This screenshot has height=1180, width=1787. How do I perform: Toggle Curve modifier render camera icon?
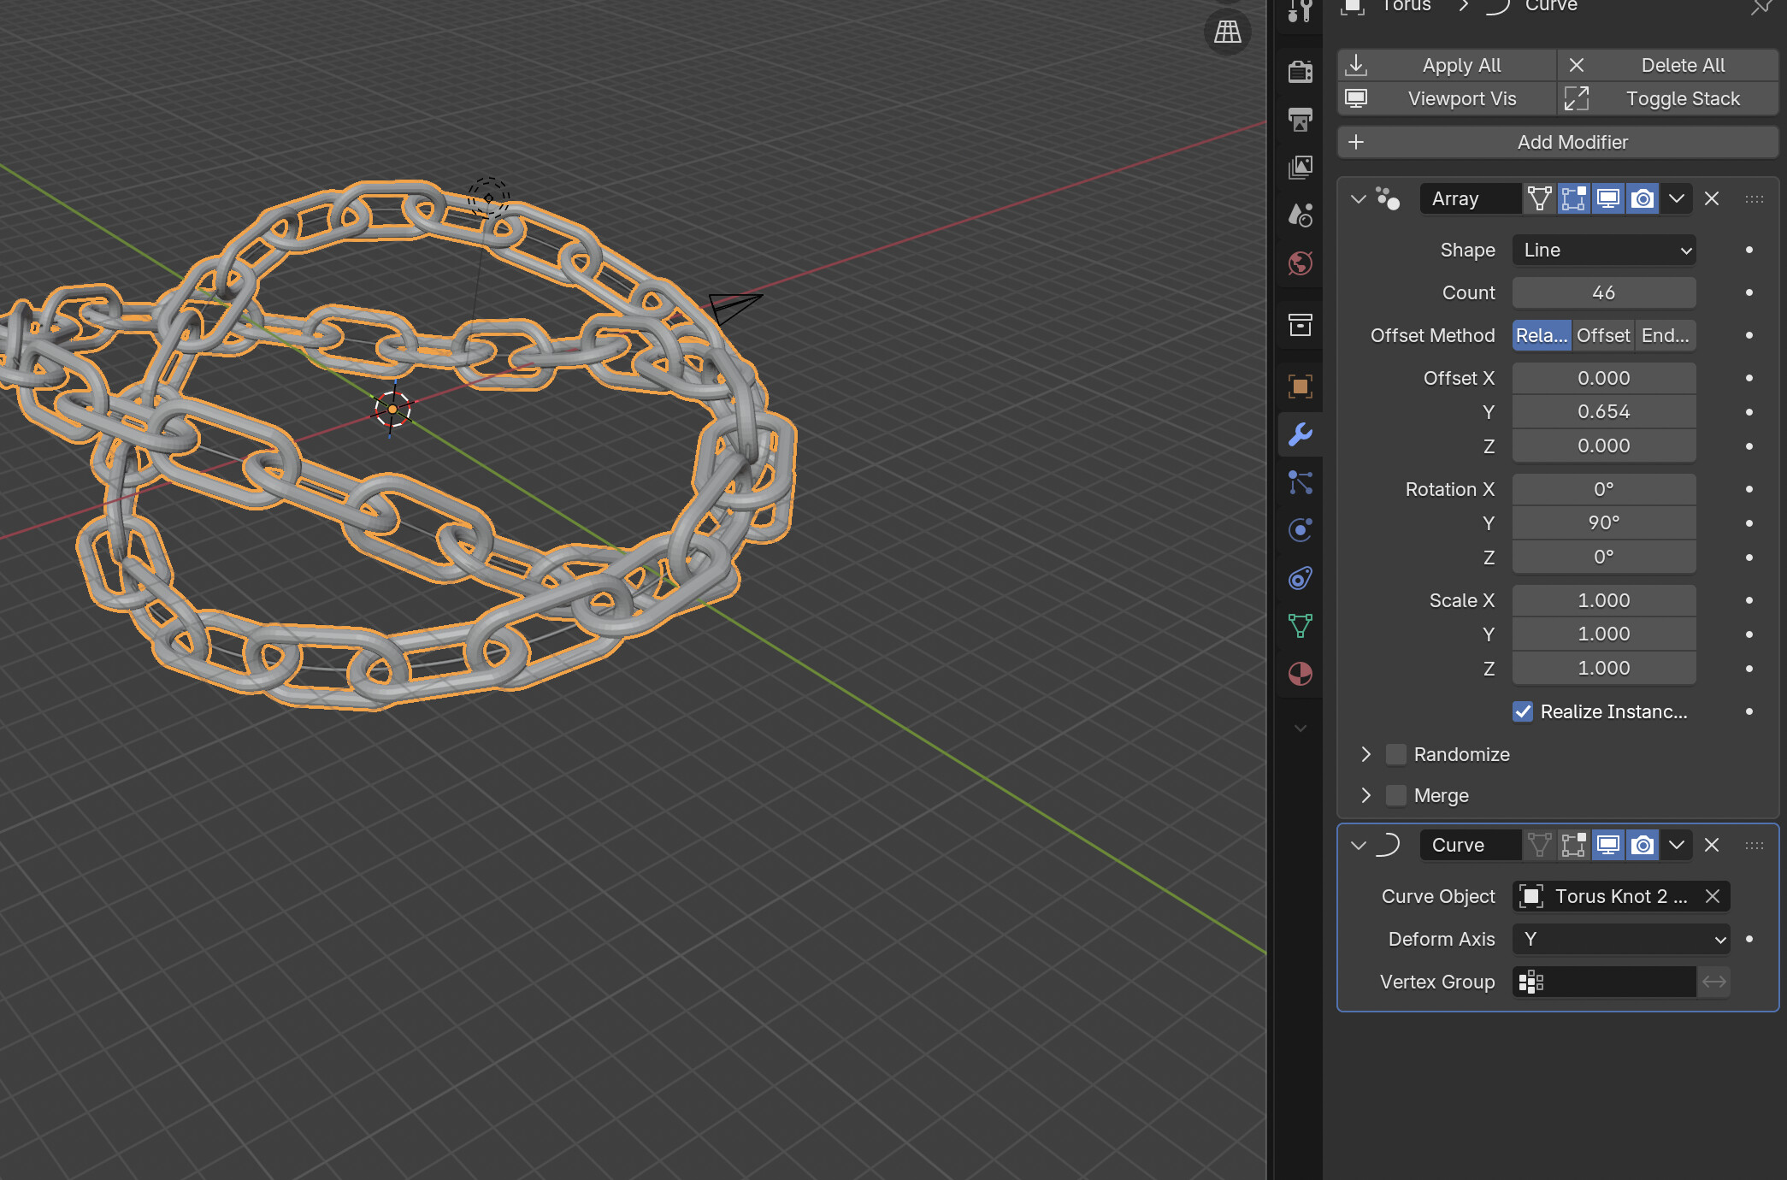click(x=1642, y=845)
